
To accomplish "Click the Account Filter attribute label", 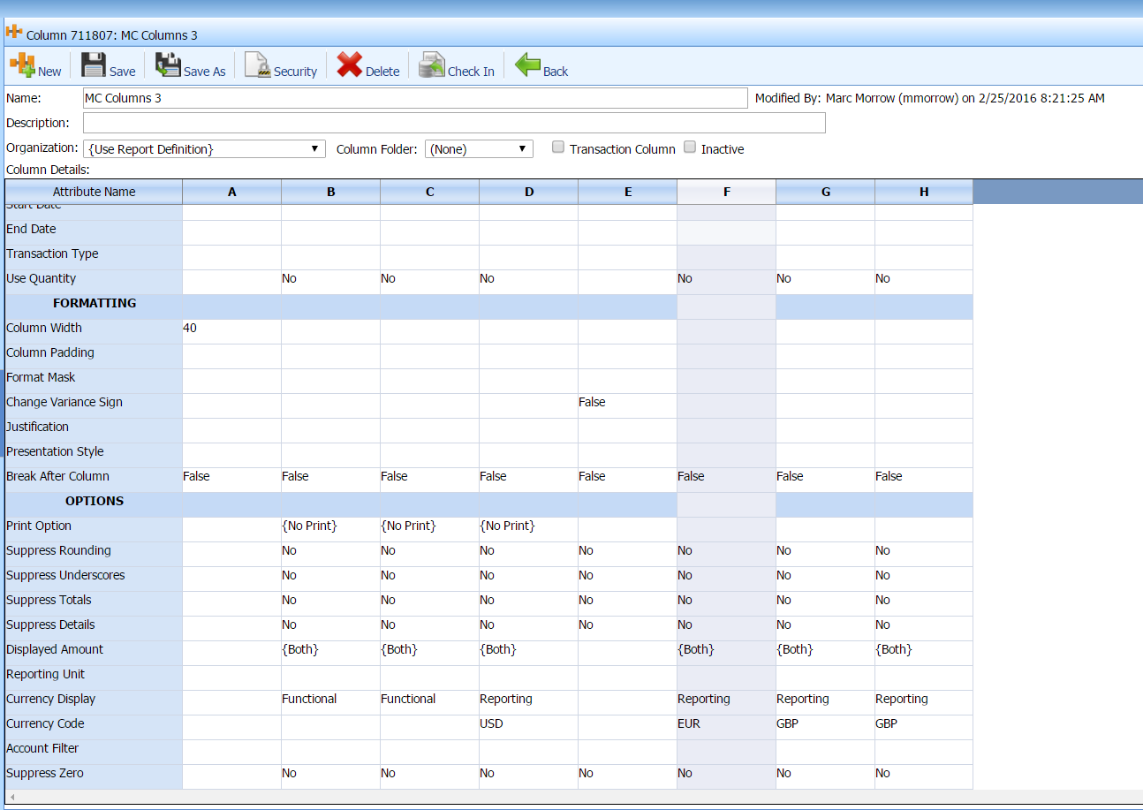I will pos(42,748).
